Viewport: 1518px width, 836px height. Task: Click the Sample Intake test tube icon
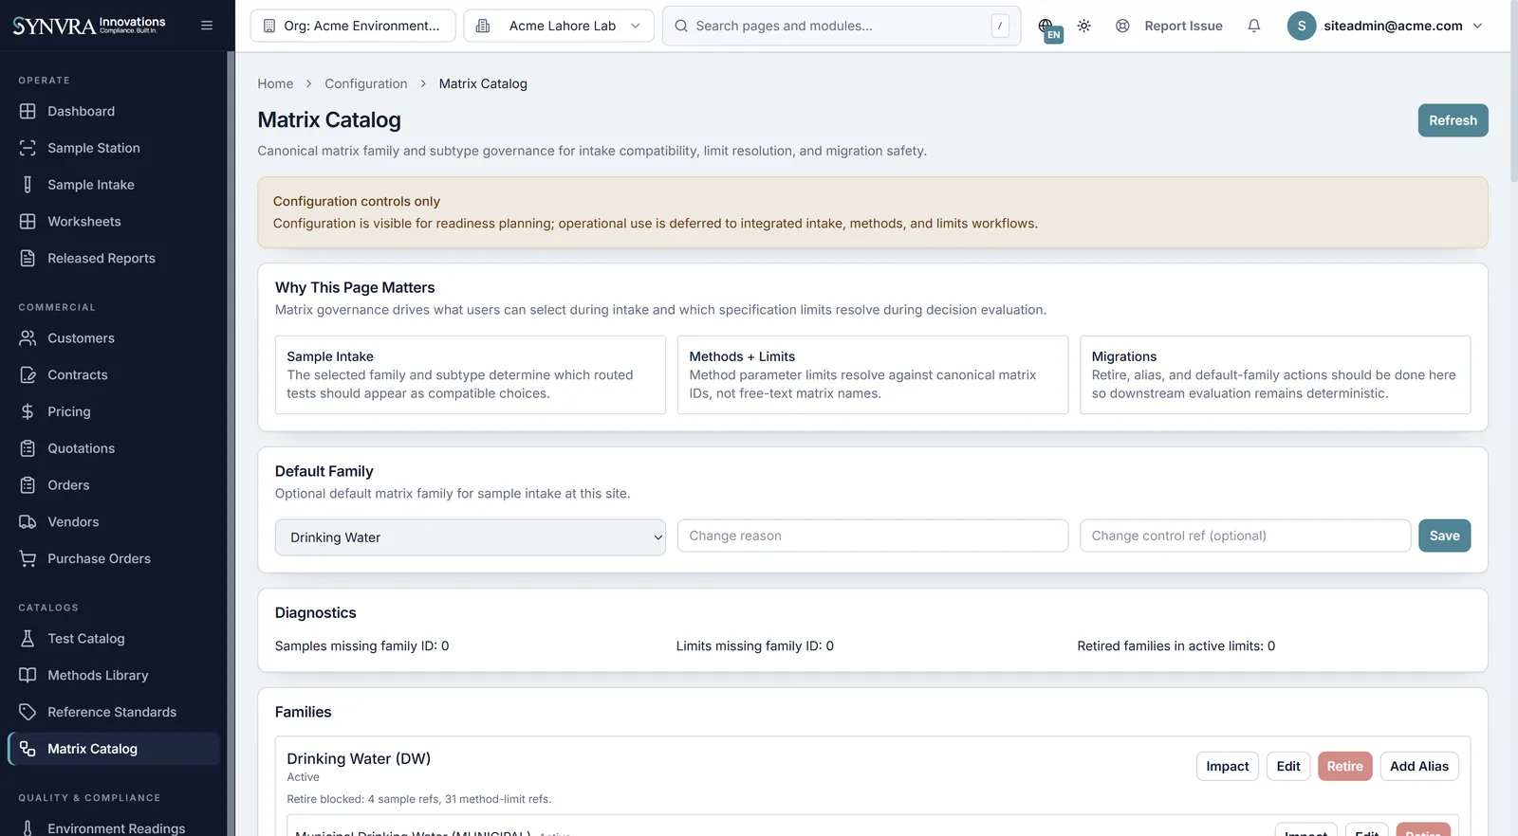point(28,185)
